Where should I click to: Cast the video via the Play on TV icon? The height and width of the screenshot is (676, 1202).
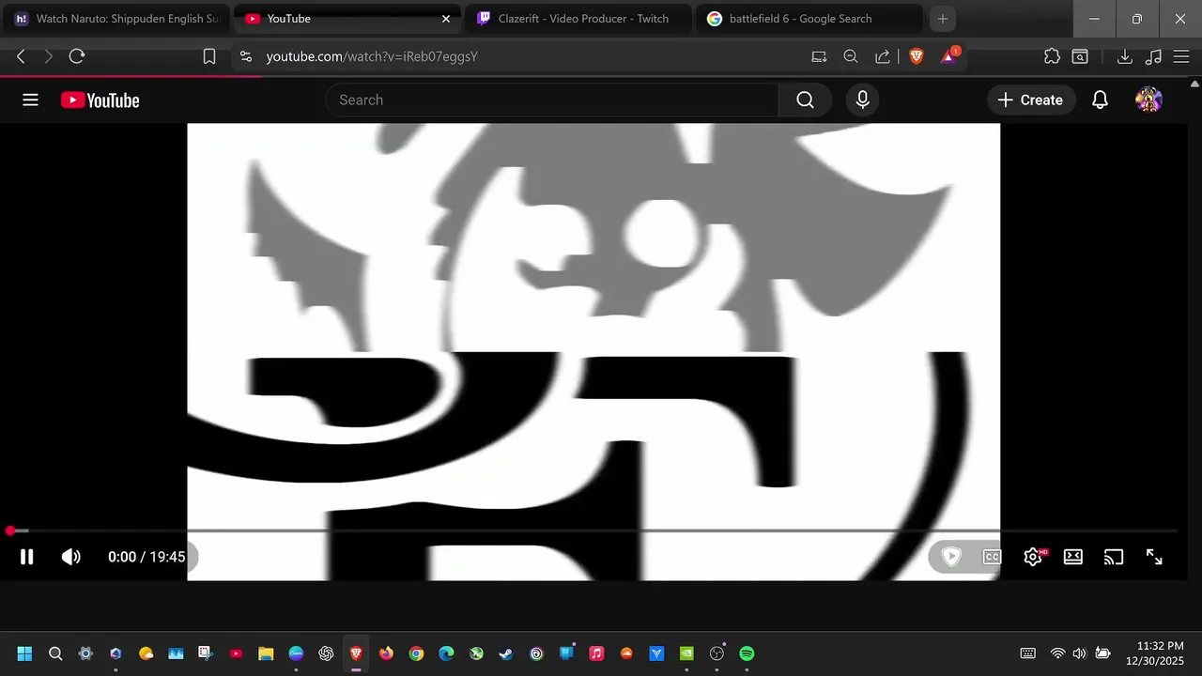(x=1114, y=557)
